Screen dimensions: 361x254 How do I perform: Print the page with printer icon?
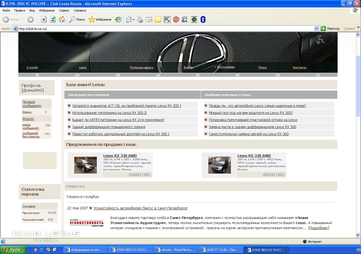pos(140,20)
